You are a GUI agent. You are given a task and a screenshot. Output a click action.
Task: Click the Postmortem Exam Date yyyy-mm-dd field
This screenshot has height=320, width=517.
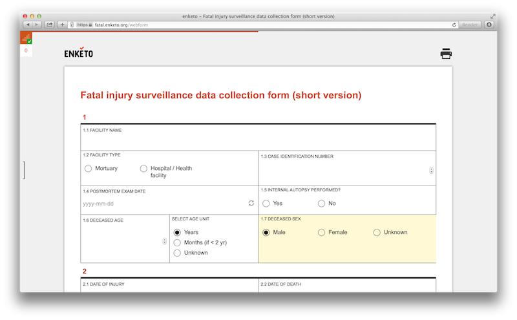tap(164, 204)
